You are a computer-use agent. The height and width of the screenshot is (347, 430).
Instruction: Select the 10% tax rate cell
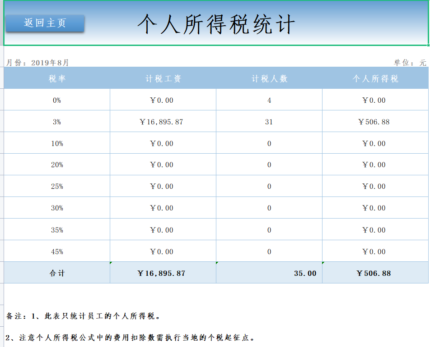point(57,143)
